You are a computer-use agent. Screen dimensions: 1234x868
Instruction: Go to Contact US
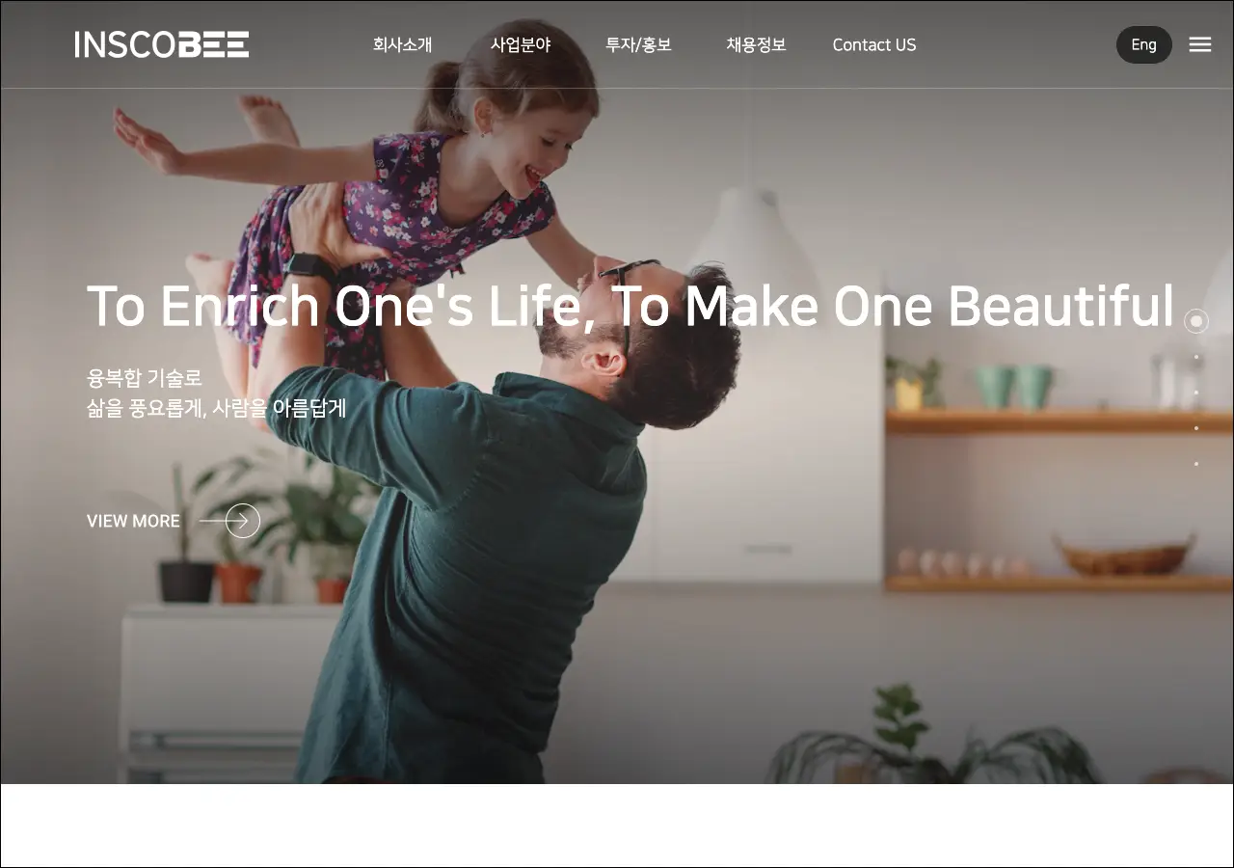click(x=874, y=44)
